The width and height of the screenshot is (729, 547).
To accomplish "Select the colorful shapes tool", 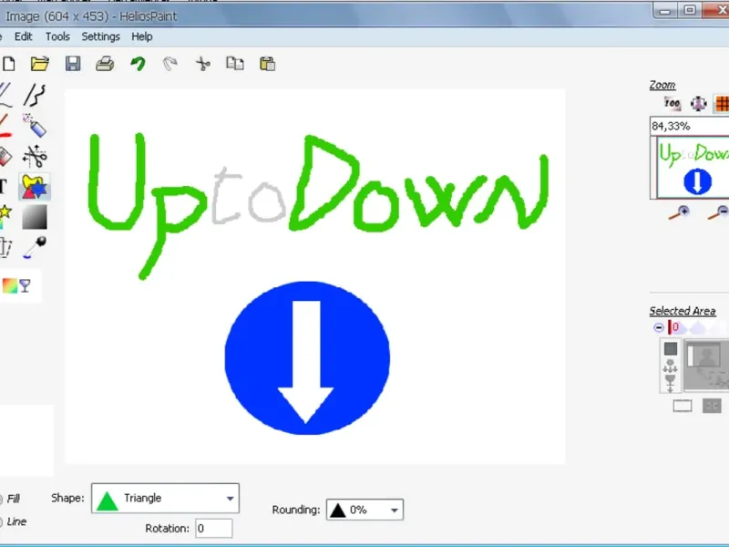I will click(35, 187).
